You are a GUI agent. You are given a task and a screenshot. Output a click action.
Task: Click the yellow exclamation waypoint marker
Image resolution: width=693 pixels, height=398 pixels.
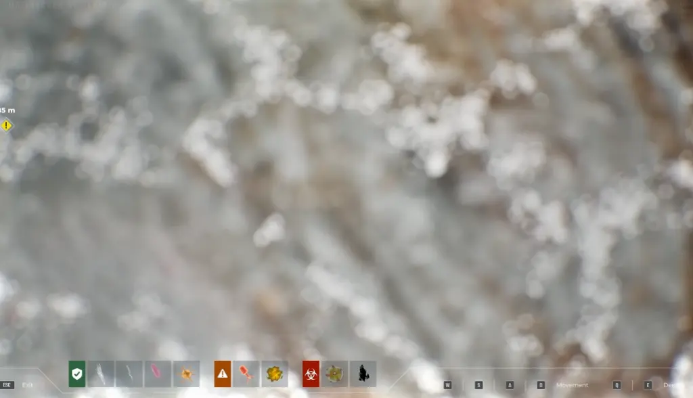point(6,126)
